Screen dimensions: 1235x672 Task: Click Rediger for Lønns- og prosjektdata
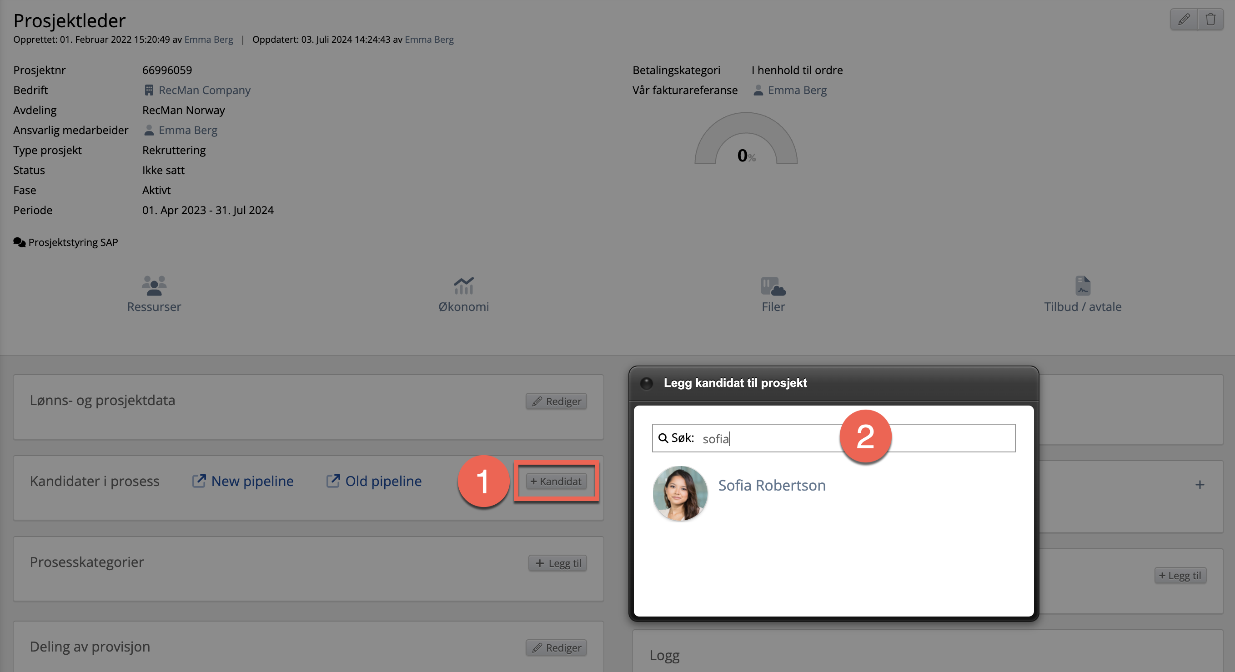coord(556,401)
